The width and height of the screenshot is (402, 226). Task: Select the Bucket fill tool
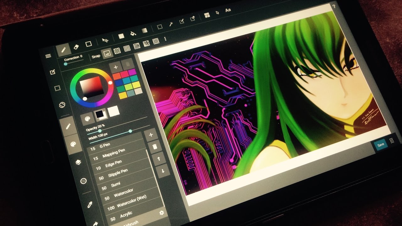pos(133,33)
